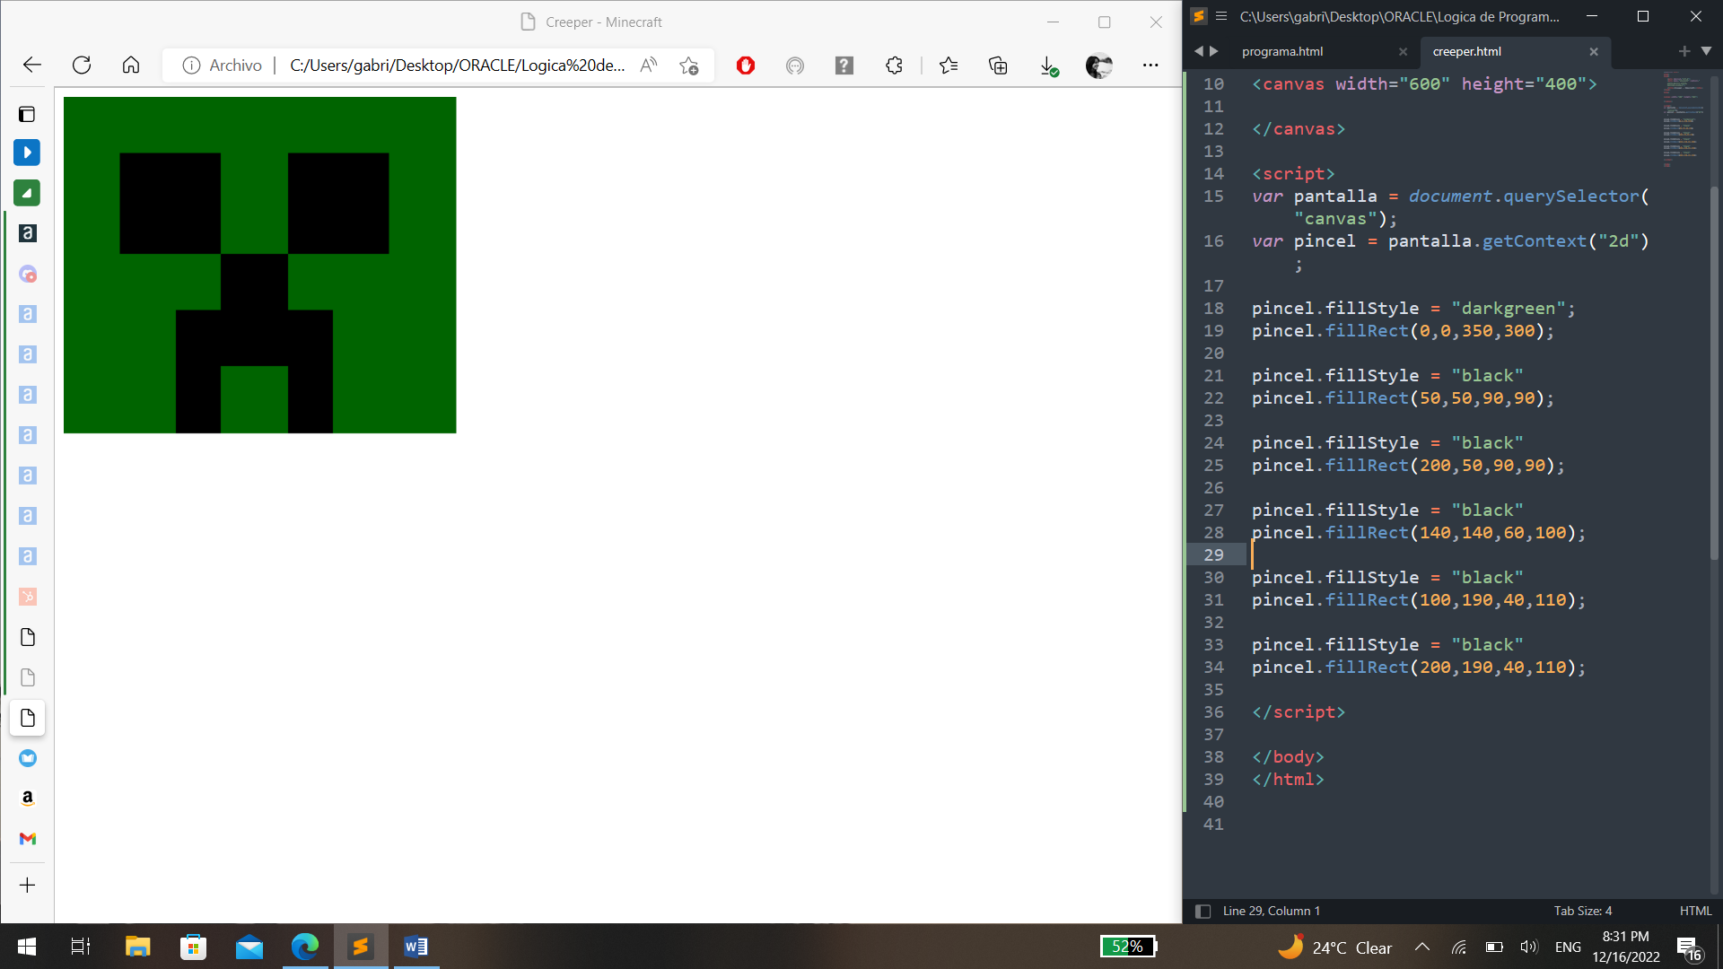Click the Sublime minimap preview

(1683, 119)
